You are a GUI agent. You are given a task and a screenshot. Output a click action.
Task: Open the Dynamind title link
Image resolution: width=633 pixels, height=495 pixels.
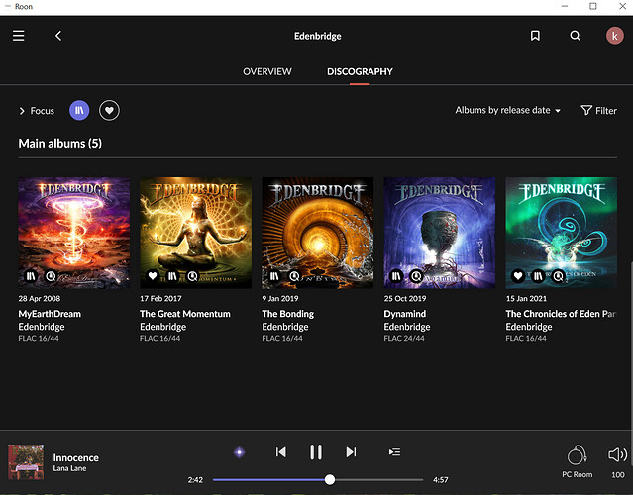tap(405, 314)
